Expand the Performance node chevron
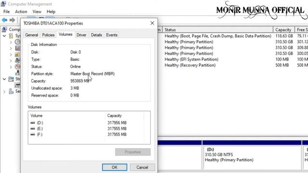Screen dimensions: 308x173 click(x=11, y=67)
